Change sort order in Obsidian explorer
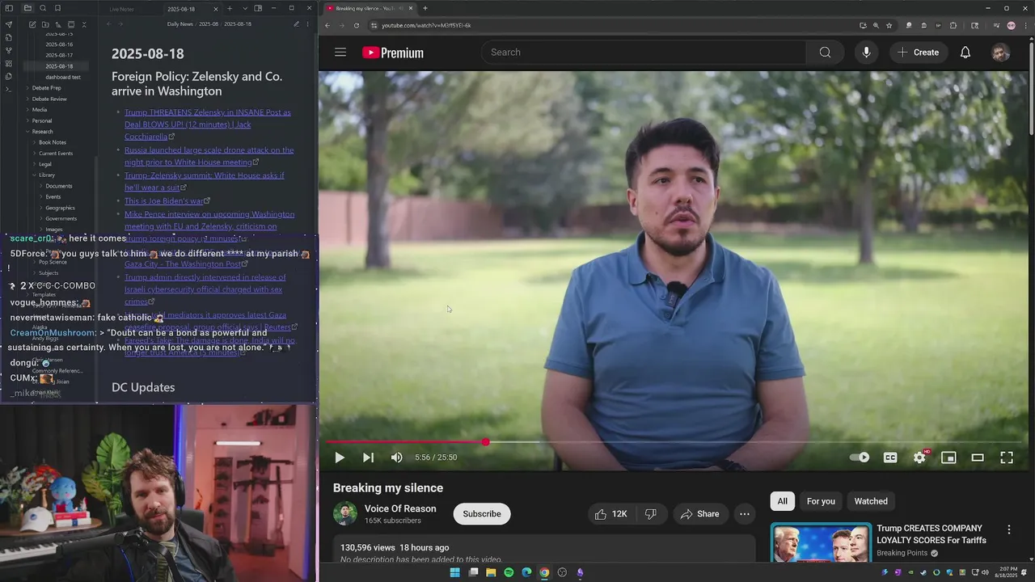 pyautogui.click(x=58, y=24)
